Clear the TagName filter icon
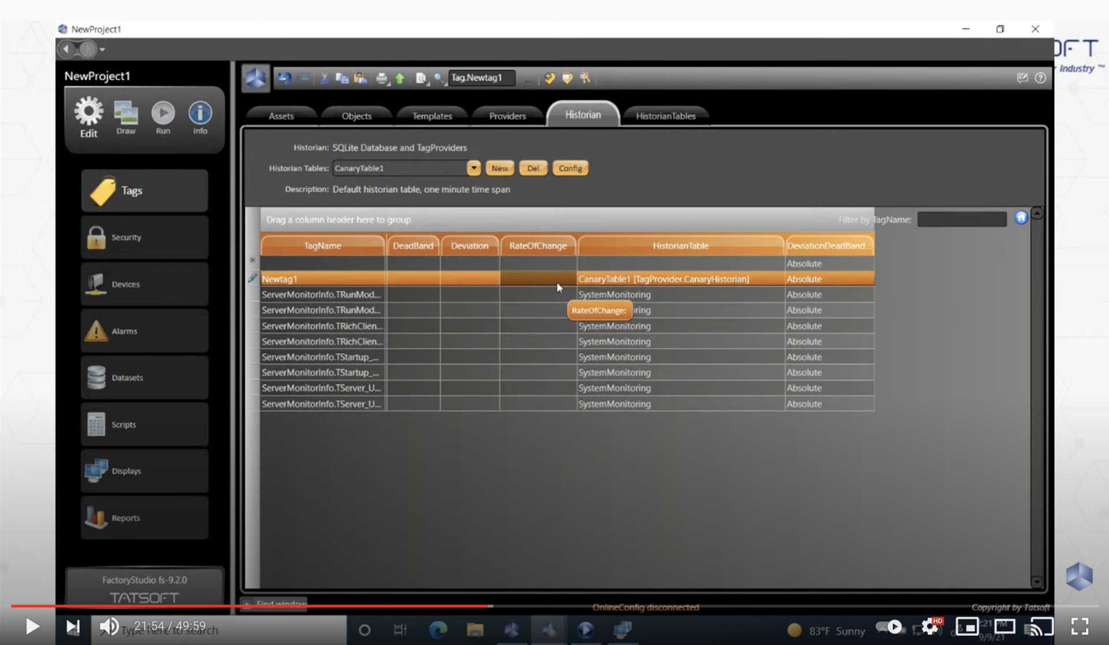The image size is (1109, 645). pyautogui.click(x=1021, y=218)
